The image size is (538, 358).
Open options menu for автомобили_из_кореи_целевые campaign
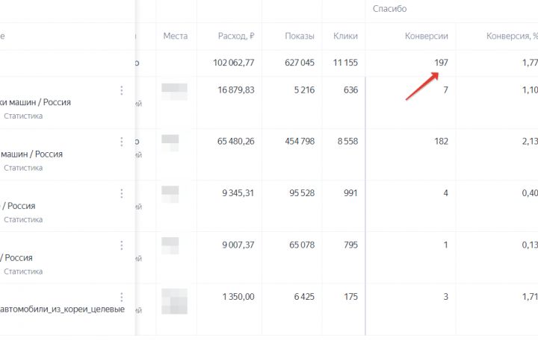pyautogui.click(x=122, y=297)
